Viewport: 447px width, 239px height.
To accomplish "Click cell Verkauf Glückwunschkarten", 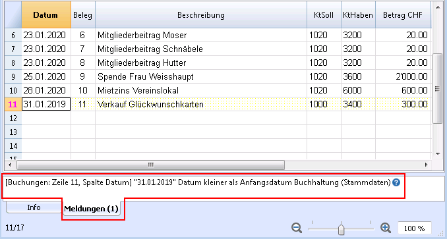I will 201,104.
